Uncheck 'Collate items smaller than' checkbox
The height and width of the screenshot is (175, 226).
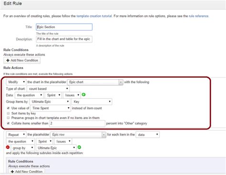[x=8, y=123]
